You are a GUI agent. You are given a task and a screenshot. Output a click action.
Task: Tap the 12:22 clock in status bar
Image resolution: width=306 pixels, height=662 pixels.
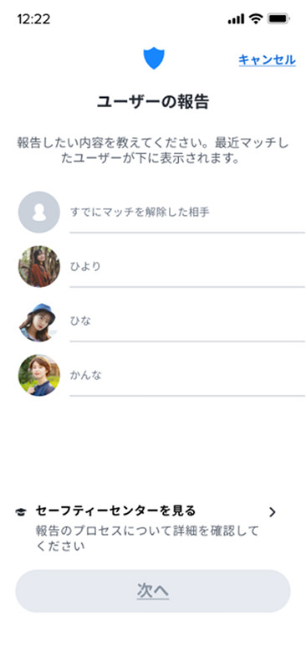click(33, 19)
